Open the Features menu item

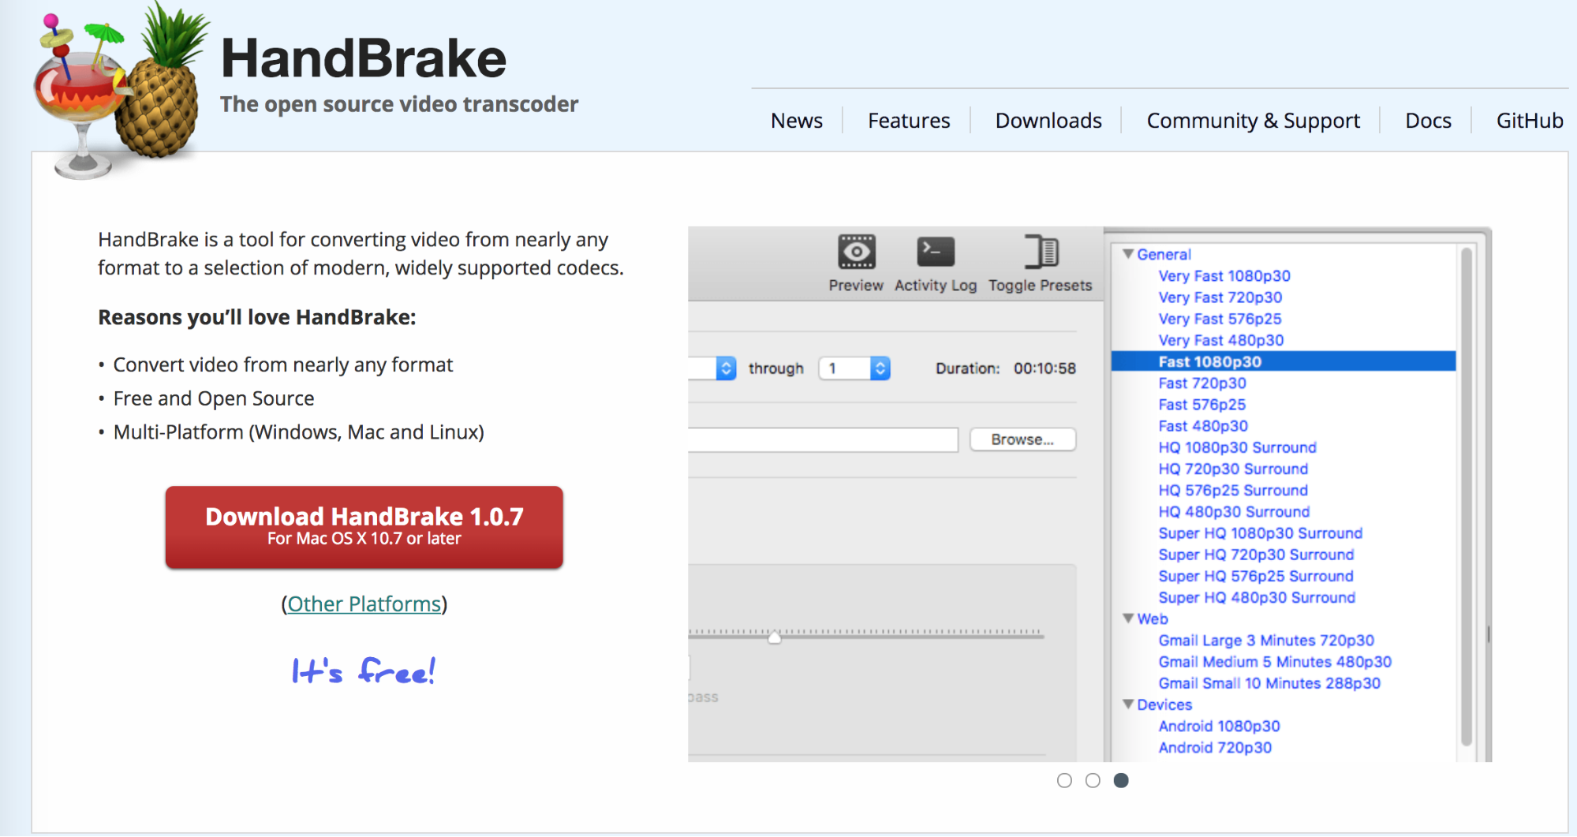point(909,121)
